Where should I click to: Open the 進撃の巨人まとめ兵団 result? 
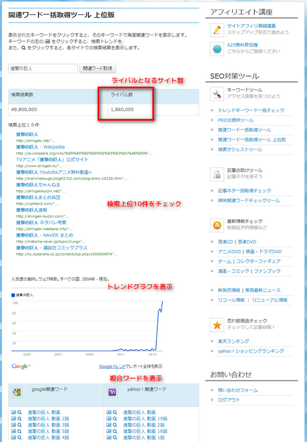[38, 197]
